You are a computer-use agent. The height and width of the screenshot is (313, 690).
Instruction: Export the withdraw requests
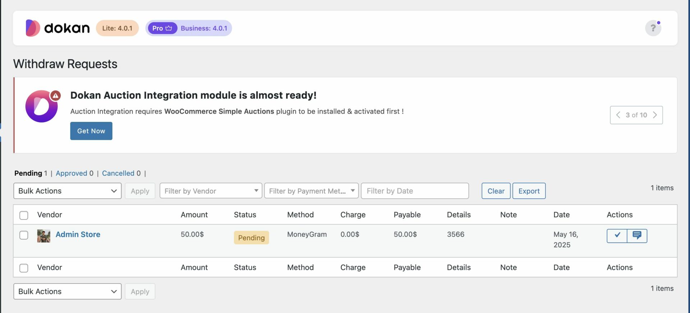(x=529, y=191)
